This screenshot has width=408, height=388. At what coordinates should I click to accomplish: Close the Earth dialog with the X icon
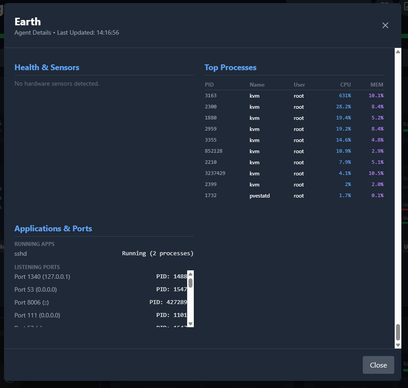tap(385, 25)
